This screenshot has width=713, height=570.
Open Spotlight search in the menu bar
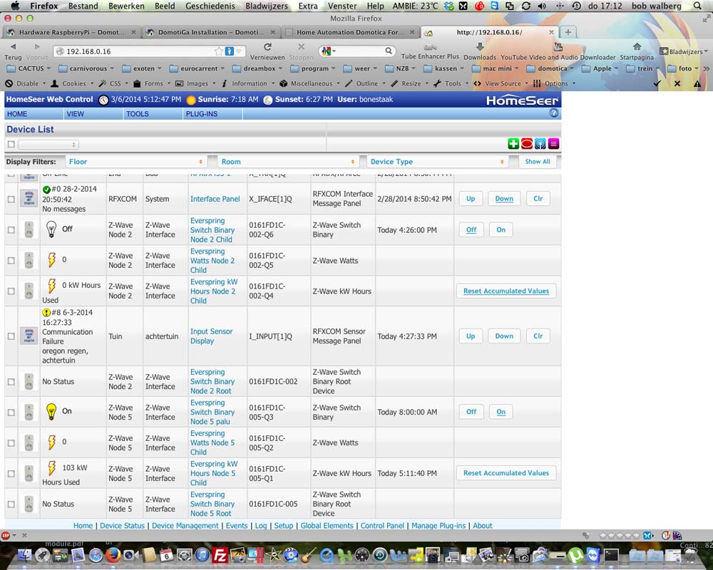coord(697,6)
